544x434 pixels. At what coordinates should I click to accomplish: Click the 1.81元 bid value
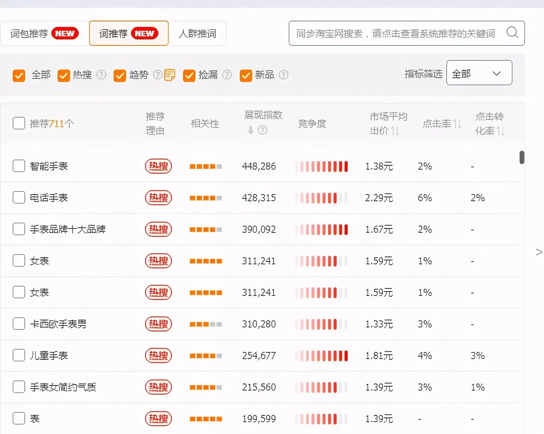click(379, 355)
